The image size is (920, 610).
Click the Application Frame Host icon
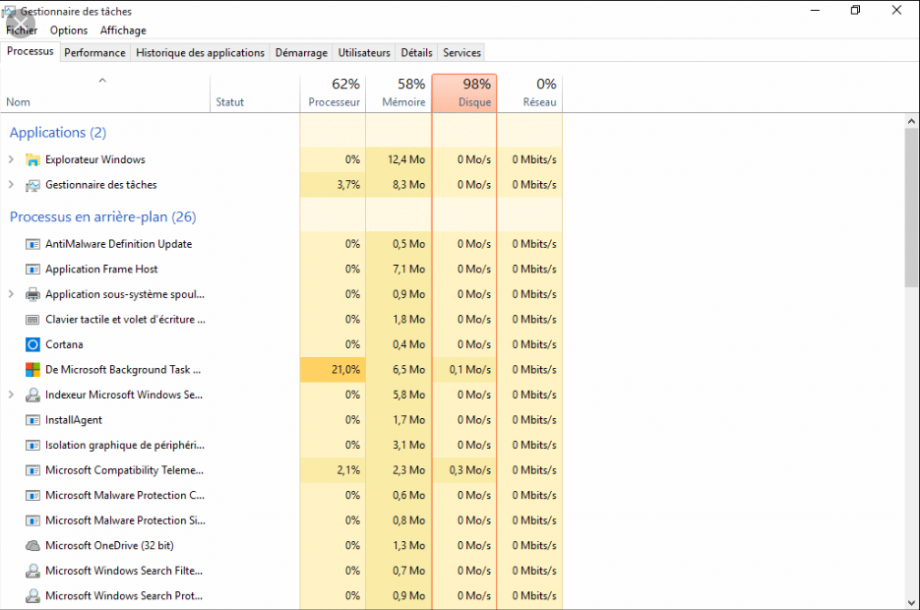pyautogui.click(x=32, y=270)
